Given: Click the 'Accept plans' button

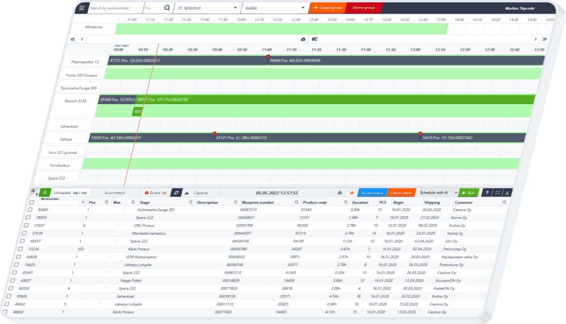Looking at the screenshot, I should 372,192.
